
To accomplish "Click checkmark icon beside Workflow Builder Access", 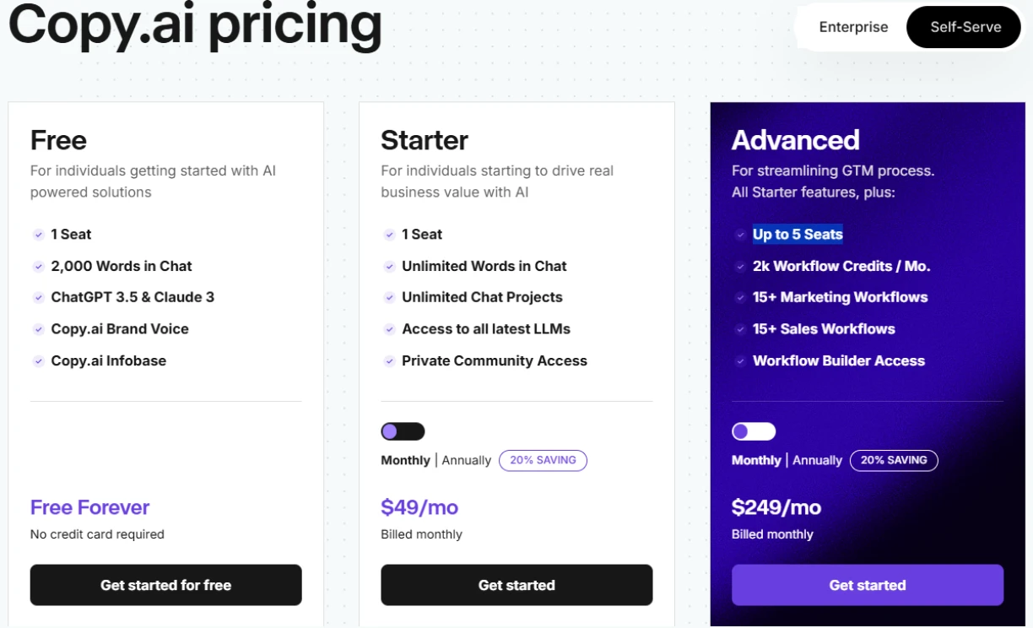I will [x=740, y=360].
